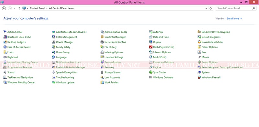Go up one level with Up arrow
The height and width of the screenshot is (127, 259).
(x=19, y=8)
